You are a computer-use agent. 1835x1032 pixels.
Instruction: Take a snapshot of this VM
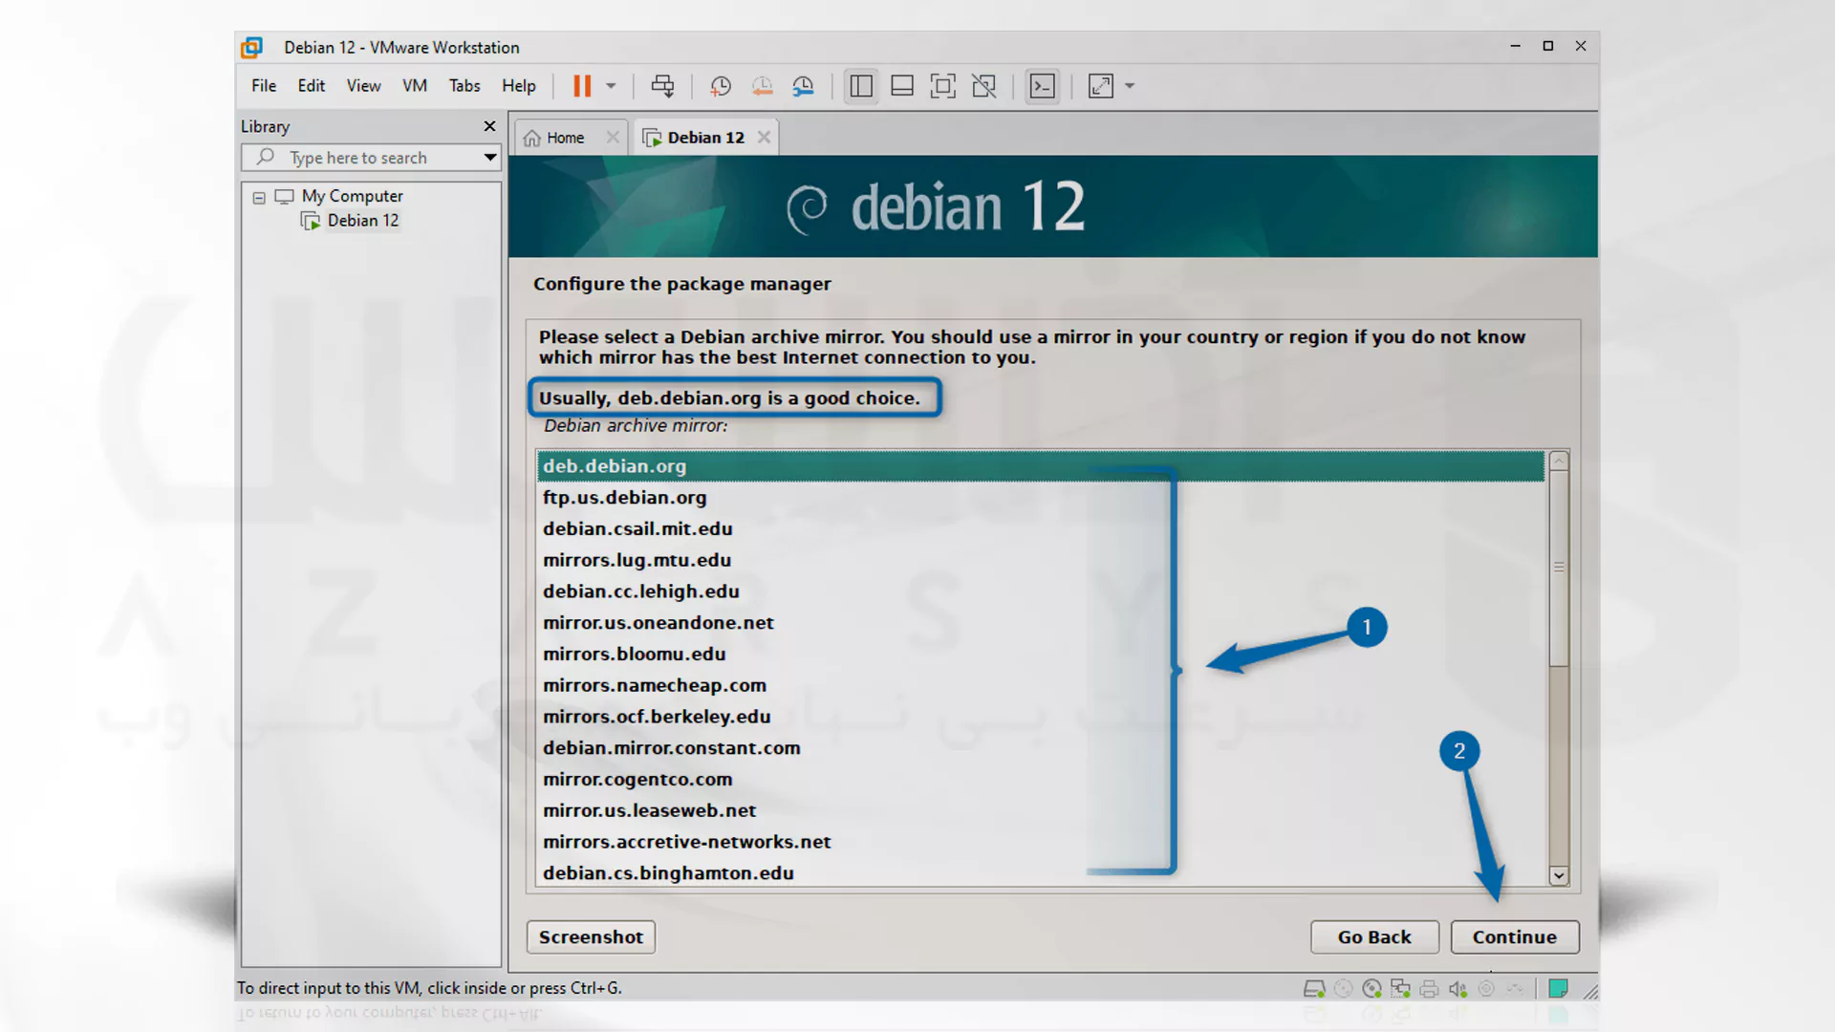pyautogui.click(x=721, y=86)
